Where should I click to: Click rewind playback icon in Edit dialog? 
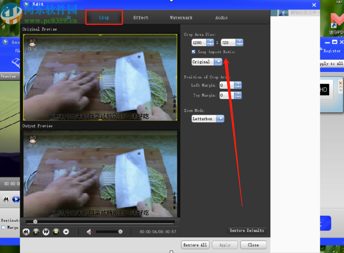26,232
